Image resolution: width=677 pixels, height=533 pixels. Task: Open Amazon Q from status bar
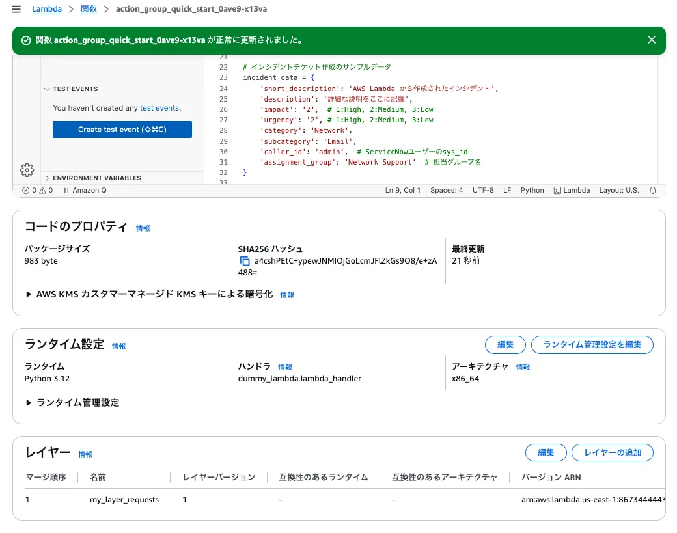tap(85, 190)
